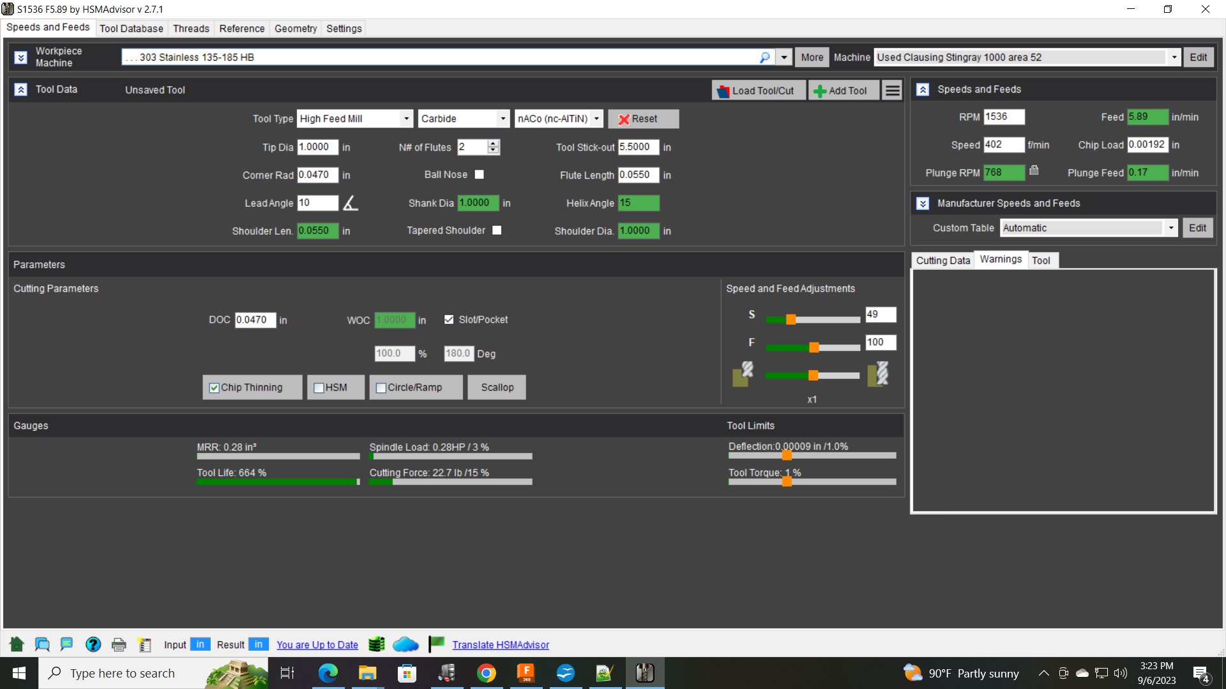Viewport: 1226px width, 689px height.
Task: Toggle the HSM checkbox
Action: tap(319, 388)
